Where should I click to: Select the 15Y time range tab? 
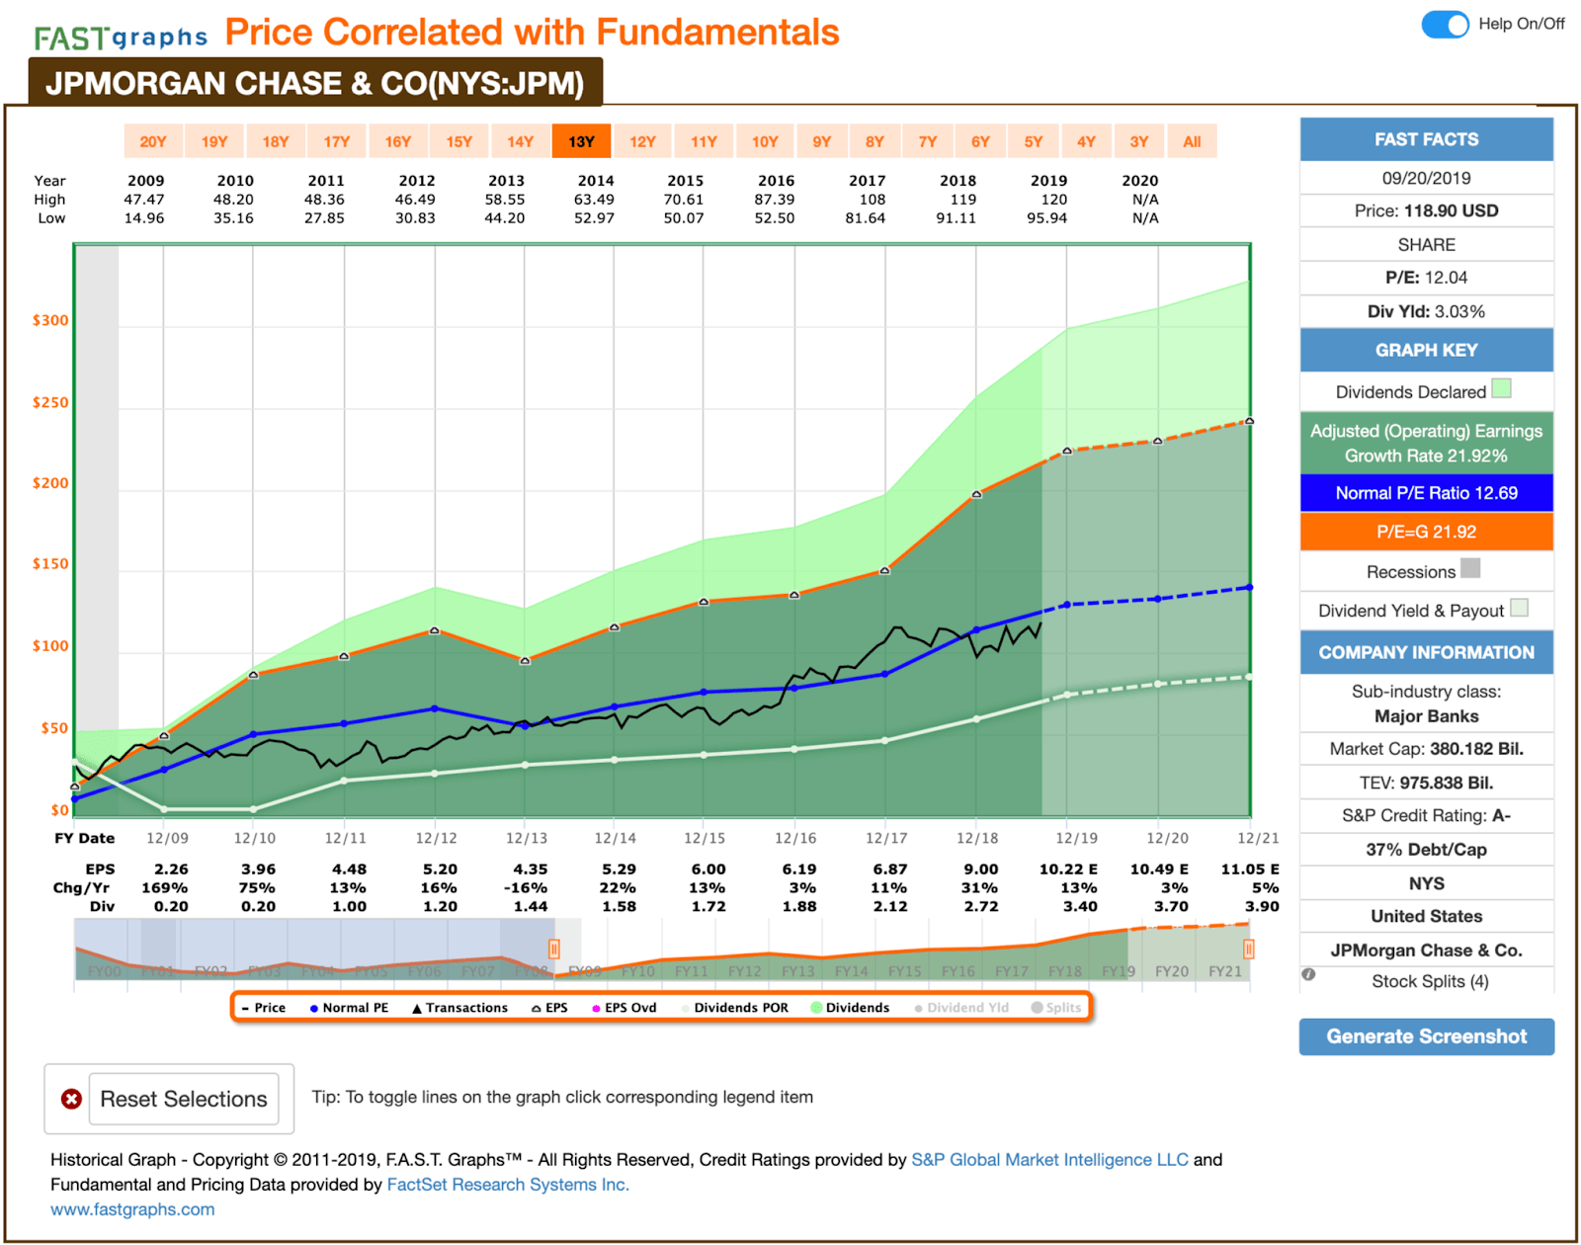coord(459,141)
